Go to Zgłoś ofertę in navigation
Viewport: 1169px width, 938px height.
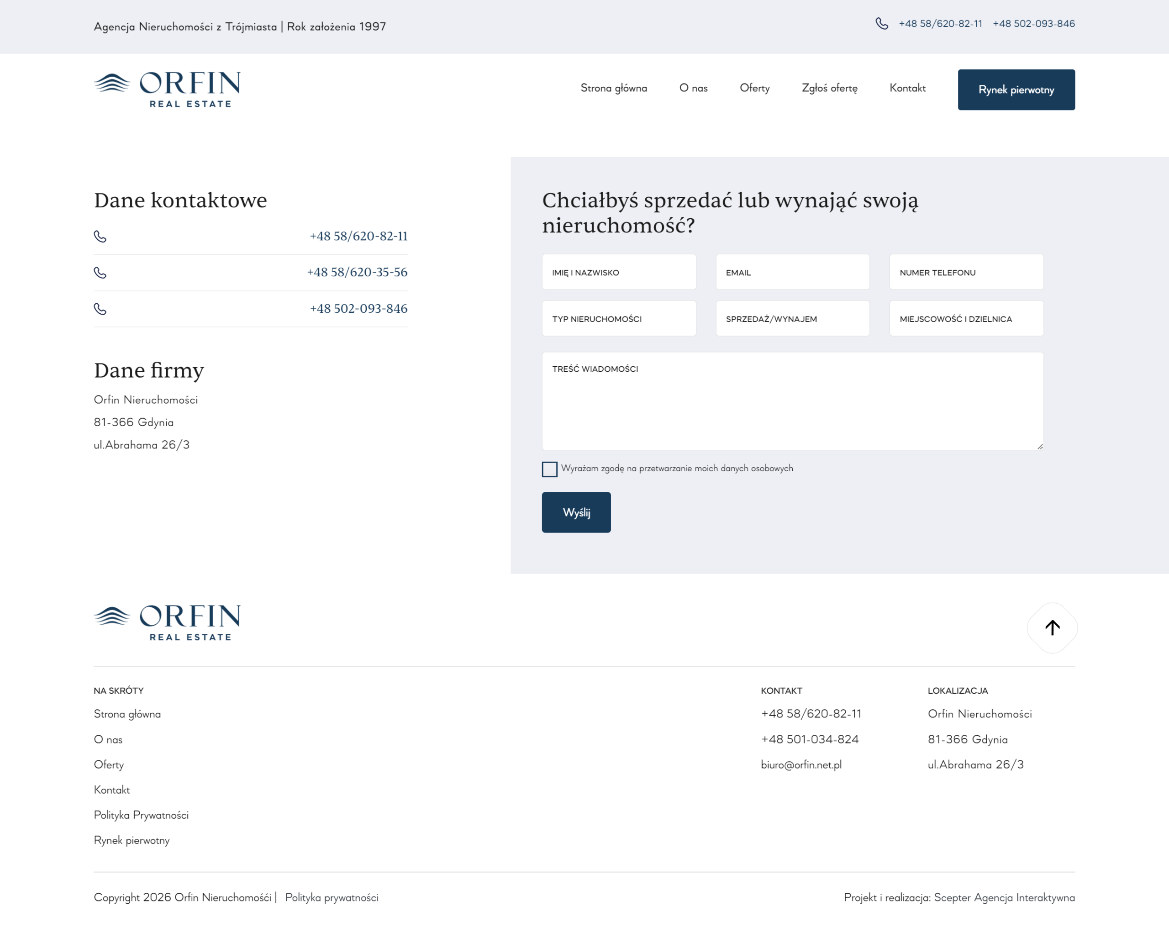pos(829,88)
